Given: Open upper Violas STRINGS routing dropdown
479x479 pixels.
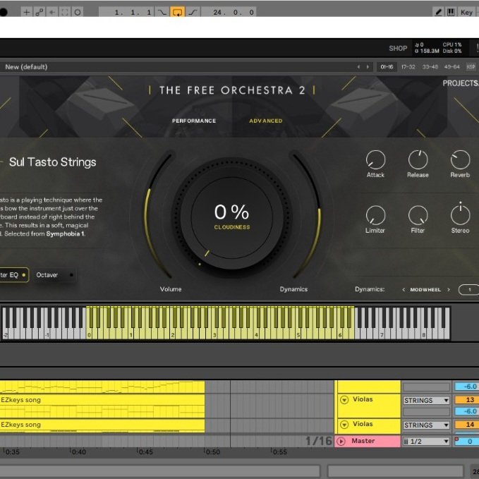Looking at the screenshot, I should click(x=426, y=400).
